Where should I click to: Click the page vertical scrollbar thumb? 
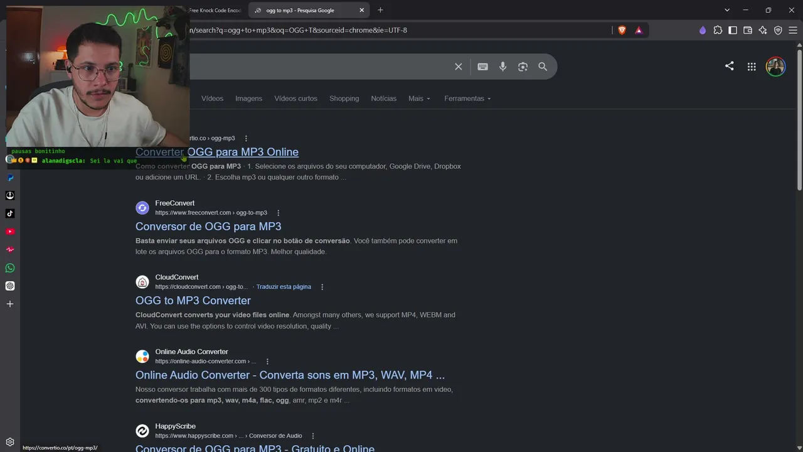pyautogui.click(x=799, y=119)
